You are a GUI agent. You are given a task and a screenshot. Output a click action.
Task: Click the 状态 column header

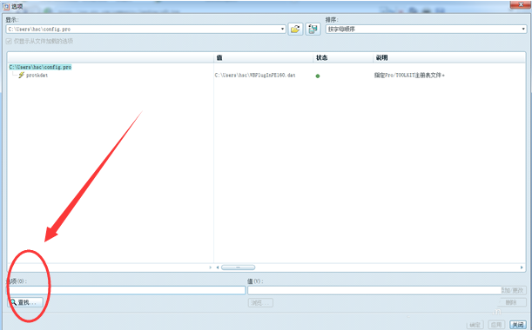point(343,57)
